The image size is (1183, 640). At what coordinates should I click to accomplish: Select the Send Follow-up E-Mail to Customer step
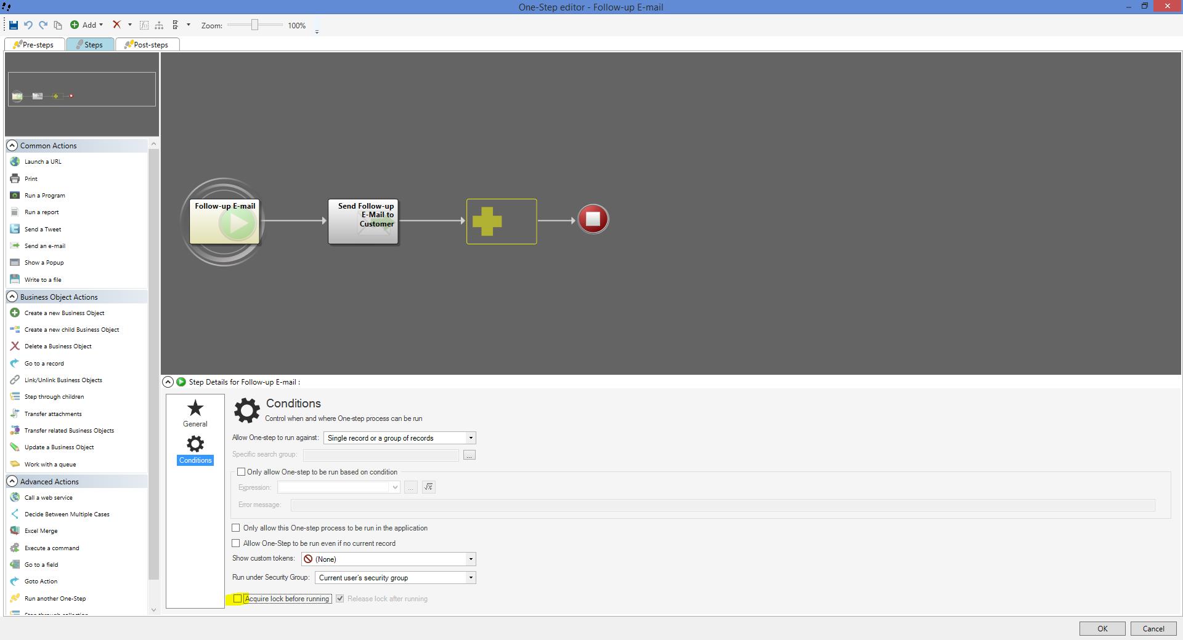coord(363,222)
